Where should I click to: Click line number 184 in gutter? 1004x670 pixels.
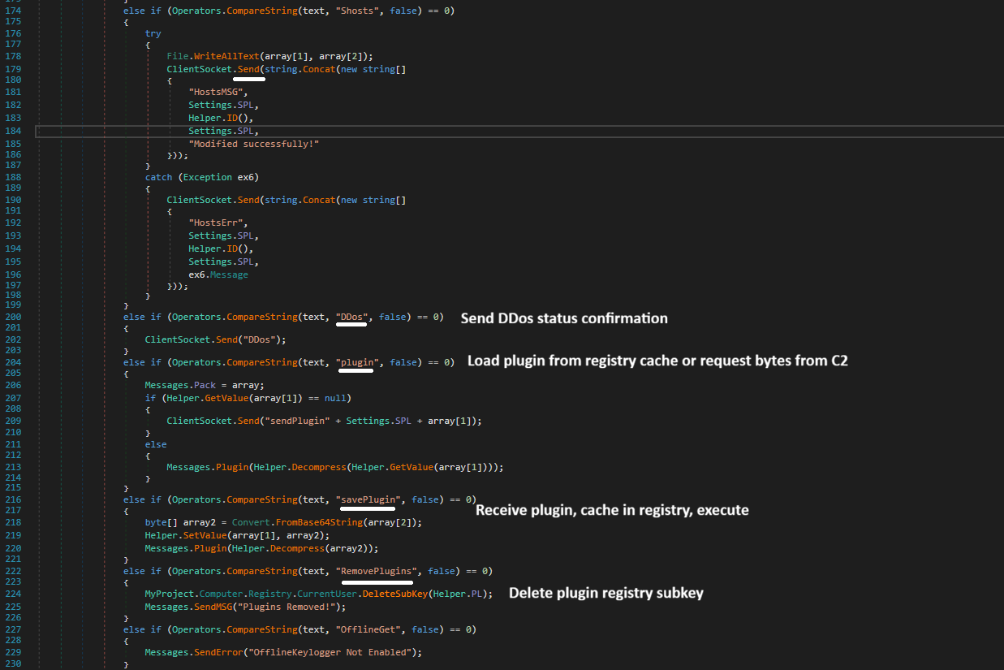(13, 131)
